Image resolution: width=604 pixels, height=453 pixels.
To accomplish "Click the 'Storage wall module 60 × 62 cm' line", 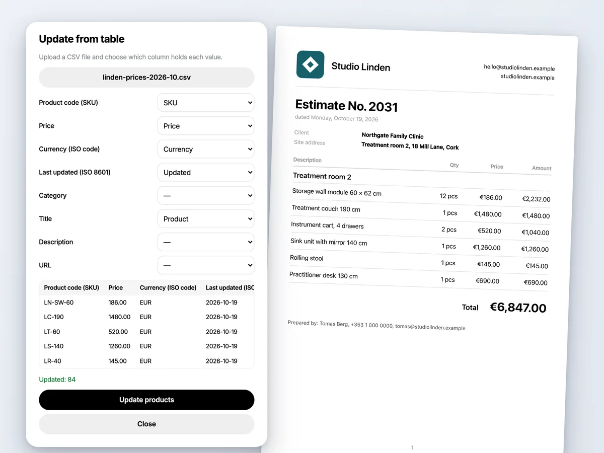I will (337, 192).
